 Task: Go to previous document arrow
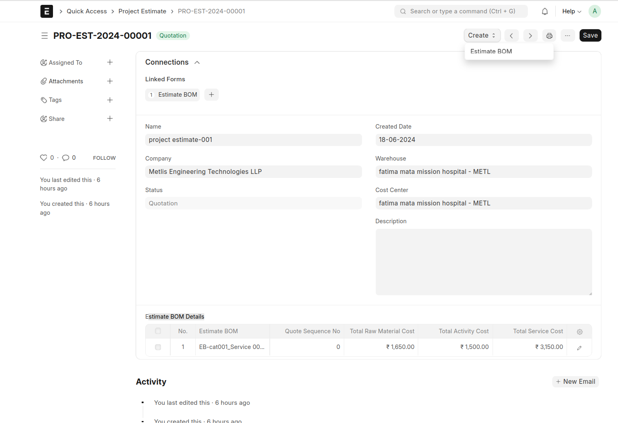[511, 36]
